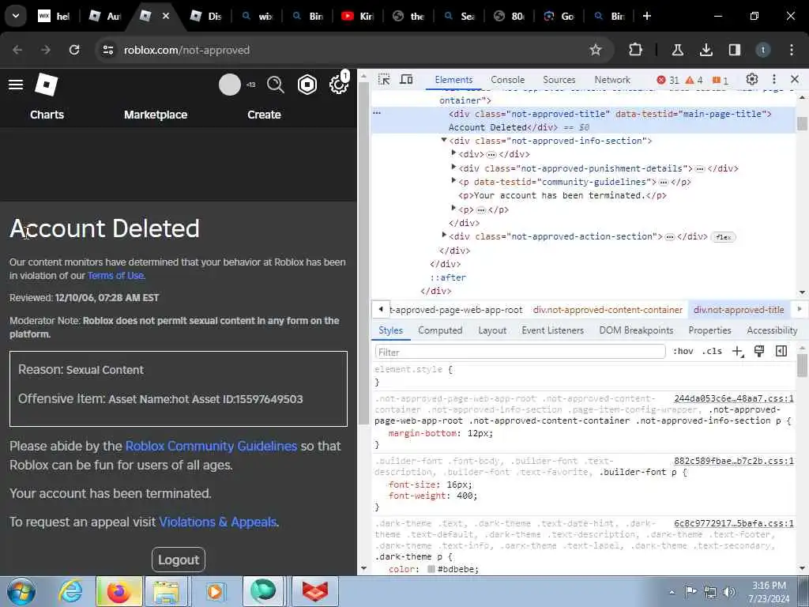Open Chrome Labs flask icon
This screenshot has width=809, height=607.
677,50
